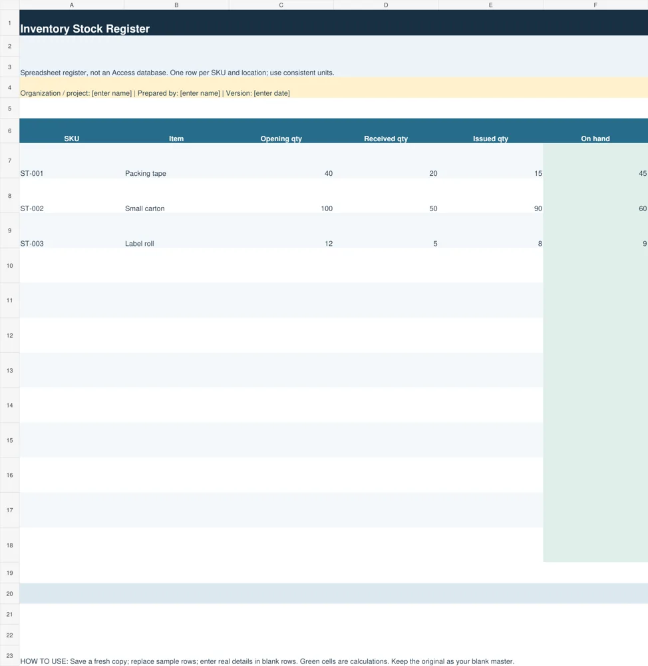
Task: Select Packing tape issued qty 15
Action: tap(490, 161)
